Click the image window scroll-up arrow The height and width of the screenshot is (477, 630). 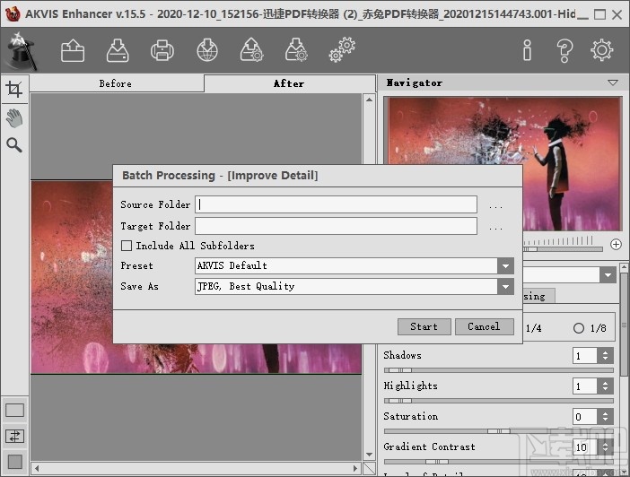point(369,100)
